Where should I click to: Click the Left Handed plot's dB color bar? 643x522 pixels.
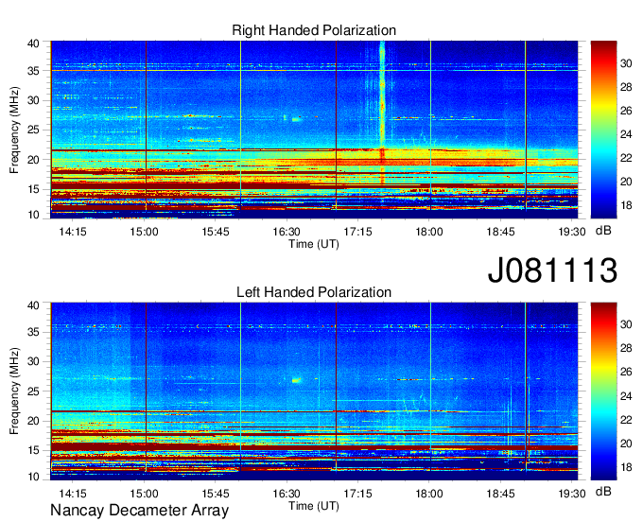[x=603, y=391]
